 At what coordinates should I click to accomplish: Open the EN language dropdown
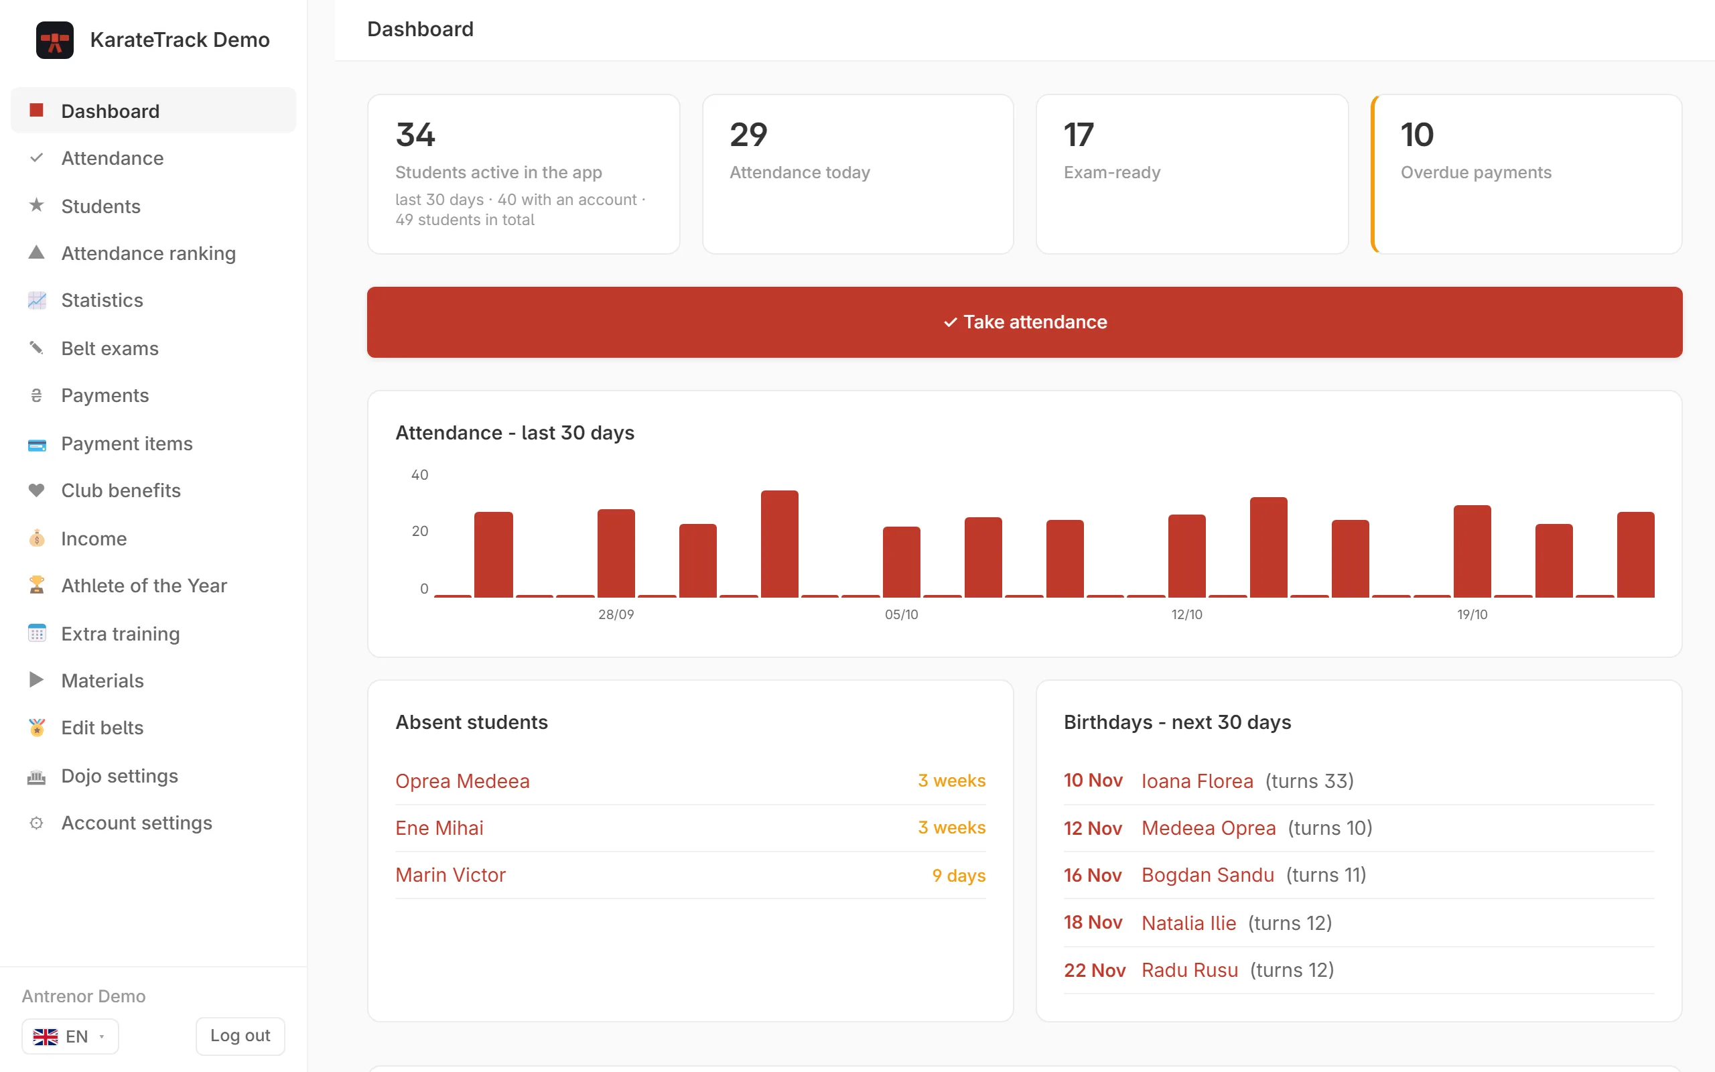pos(70,1036)
